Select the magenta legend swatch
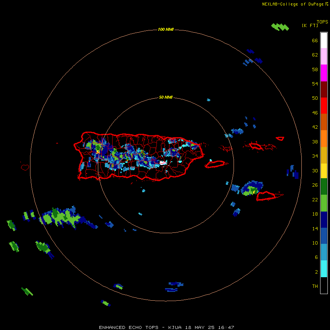 pyautogui.click(x=324, y=73)
